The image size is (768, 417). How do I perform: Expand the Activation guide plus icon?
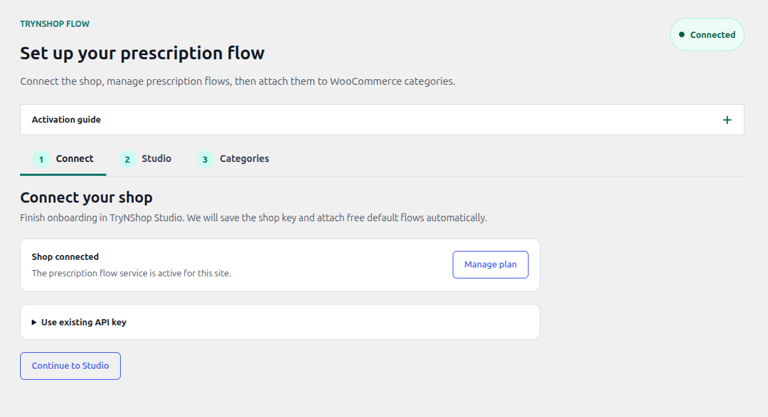pyautogui.click(x=727, y=120)
